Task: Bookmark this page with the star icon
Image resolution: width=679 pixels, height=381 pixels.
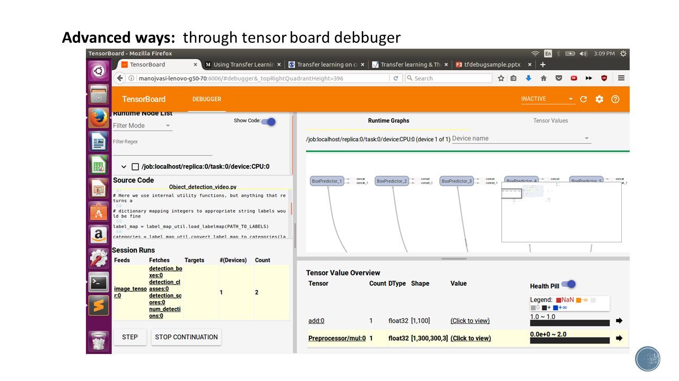Action: [501, 78]
